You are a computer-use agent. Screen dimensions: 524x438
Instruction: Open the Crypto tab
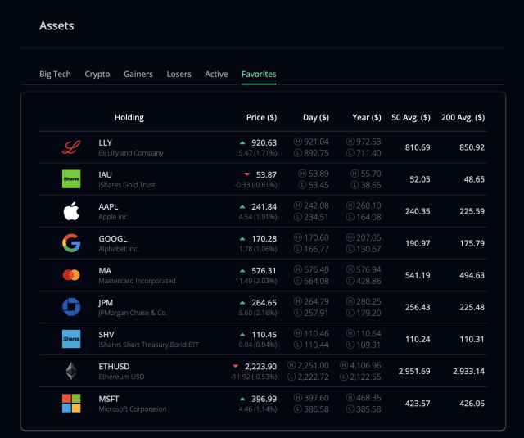pos(97,74)
